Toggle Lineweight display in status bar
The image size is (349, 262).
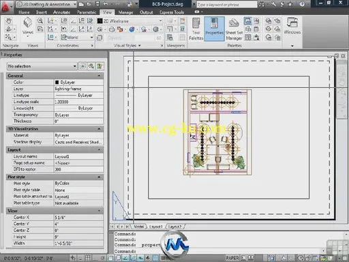click(x=148, y=258)
